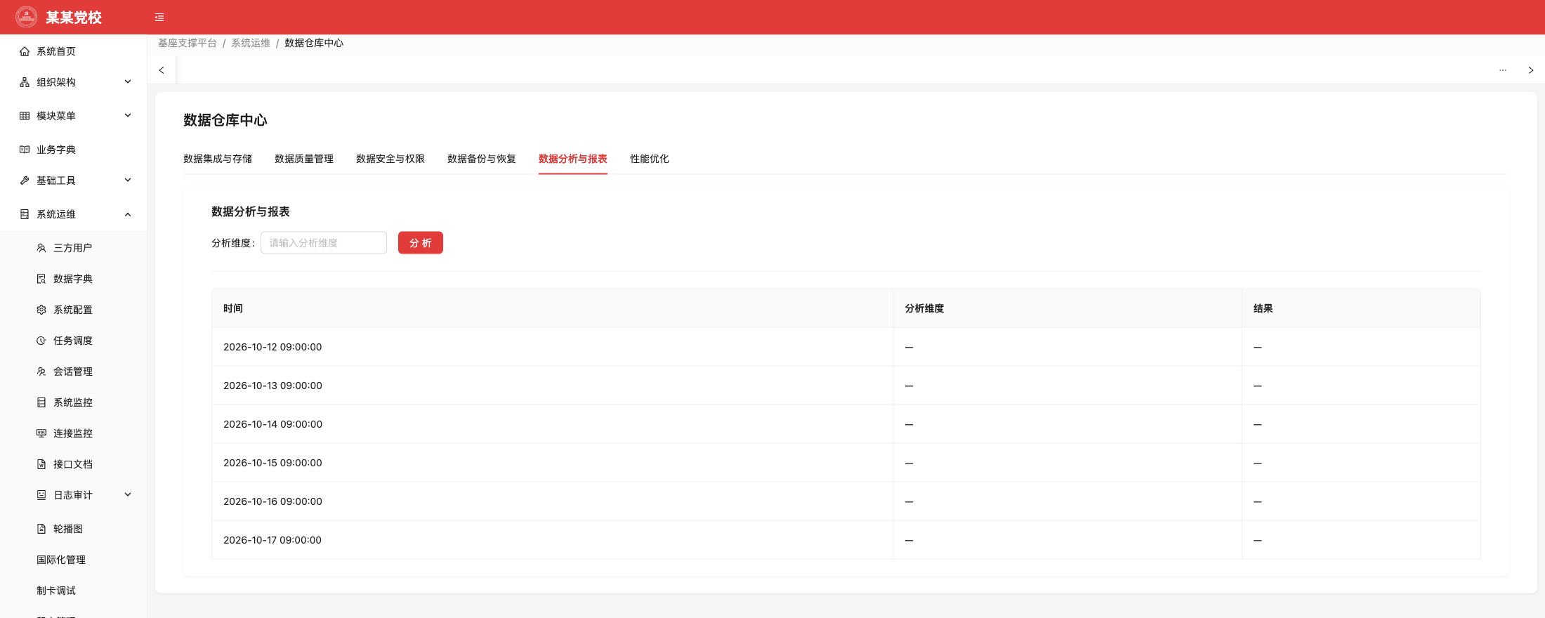Switch to the 数据质量管理 tab
The width and height of the screenshot is (1545, 618).
tap(304, 159)
